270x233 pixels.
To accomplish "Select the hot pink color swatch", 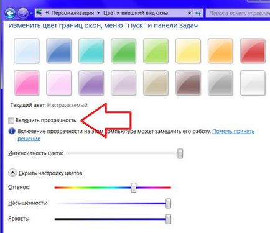I will [x=27, y=83].
